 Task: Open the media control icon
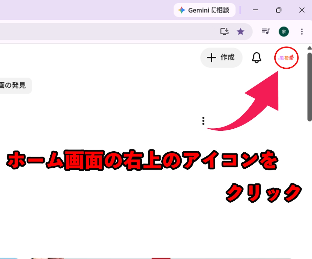coord(266,31)
